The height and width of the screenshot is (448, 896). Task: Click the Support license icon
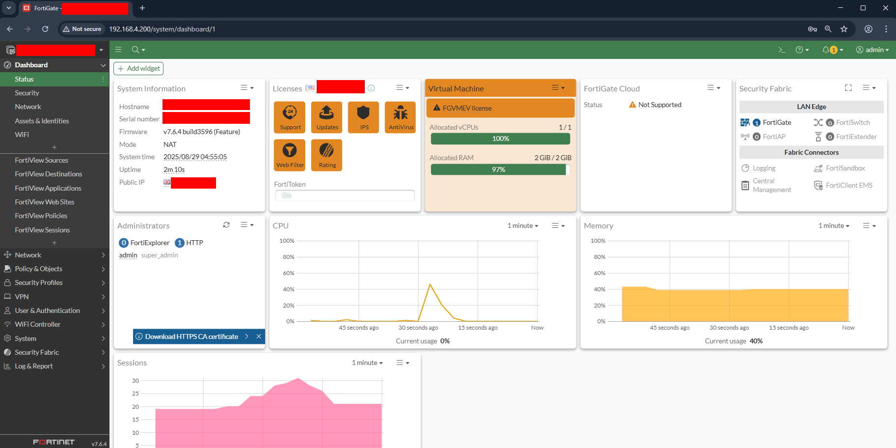coord(290,117)
